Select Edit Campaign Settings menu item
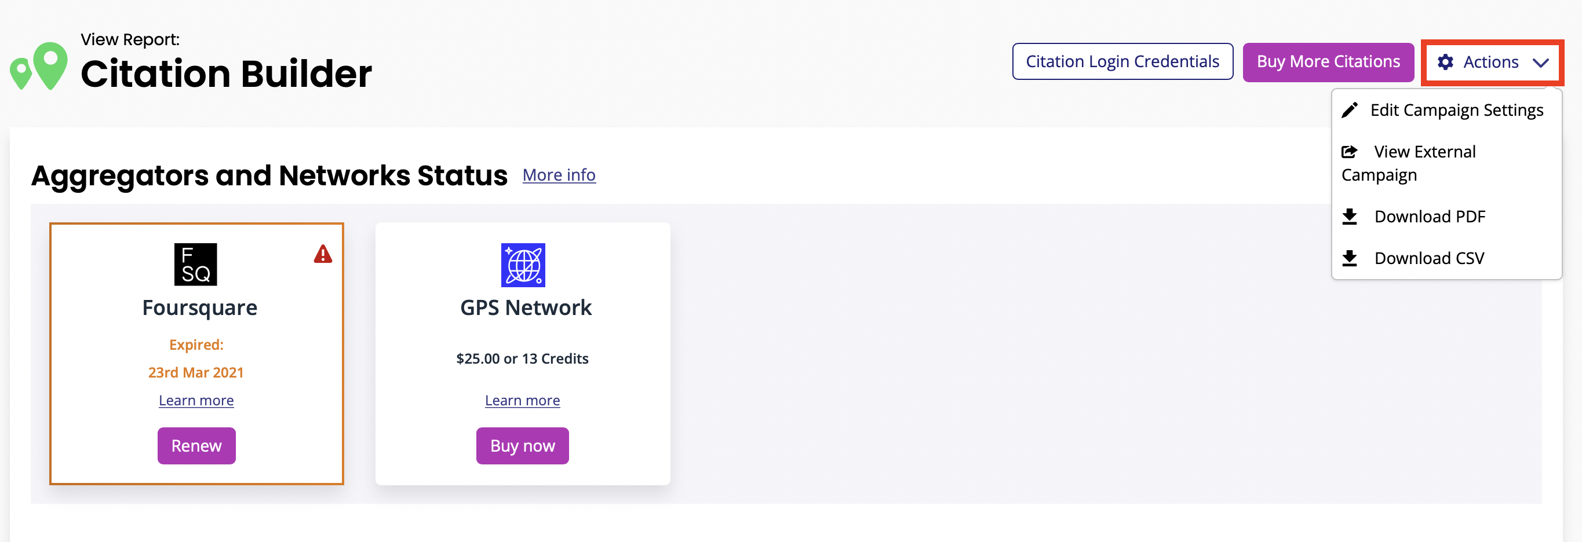The width and height of the screenshot is (1582, 542). tap(1456, 111)
